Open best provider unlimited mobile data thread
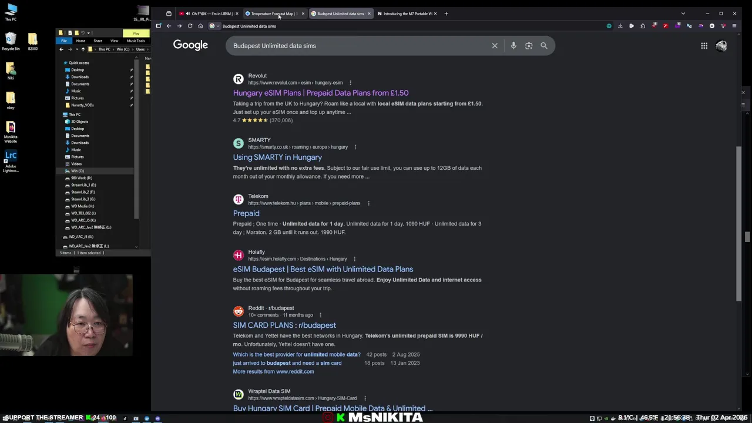The image size is (752, 423). 297,355
